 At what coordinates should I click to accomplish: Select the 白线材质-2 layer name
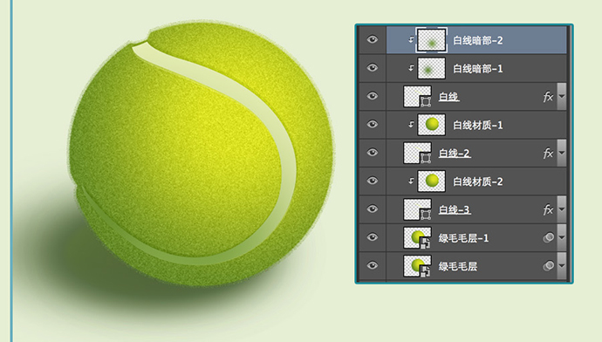click(477, 181)
